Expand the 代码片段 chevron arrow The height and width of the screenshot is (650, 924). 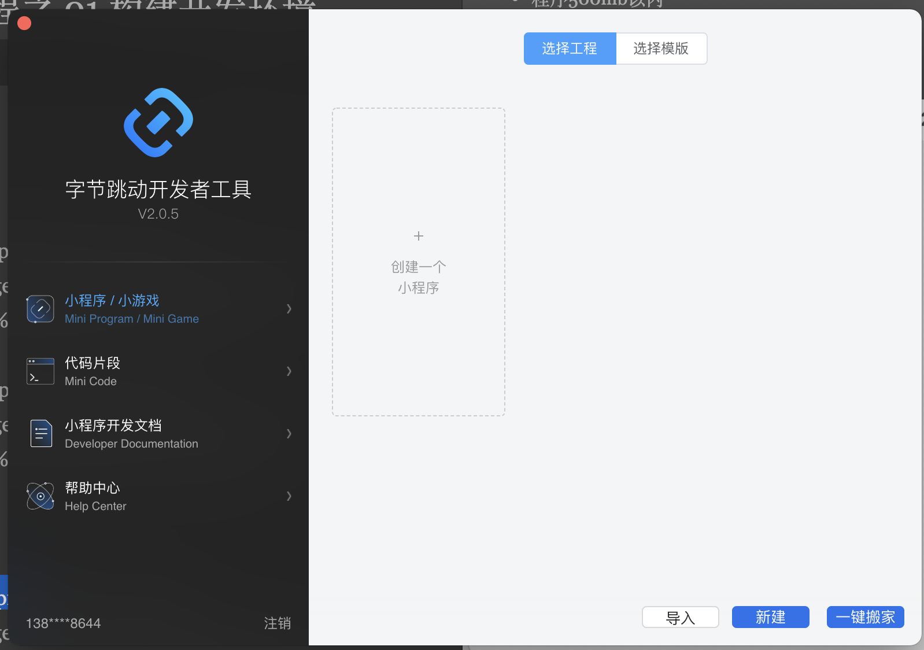coord(289,371)
